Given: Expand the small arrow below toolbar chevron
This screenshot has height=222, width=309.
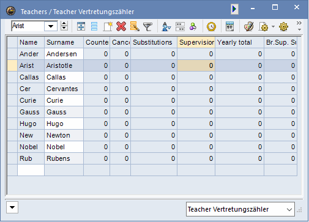Looking at the screenshot, I should point(299,30).
